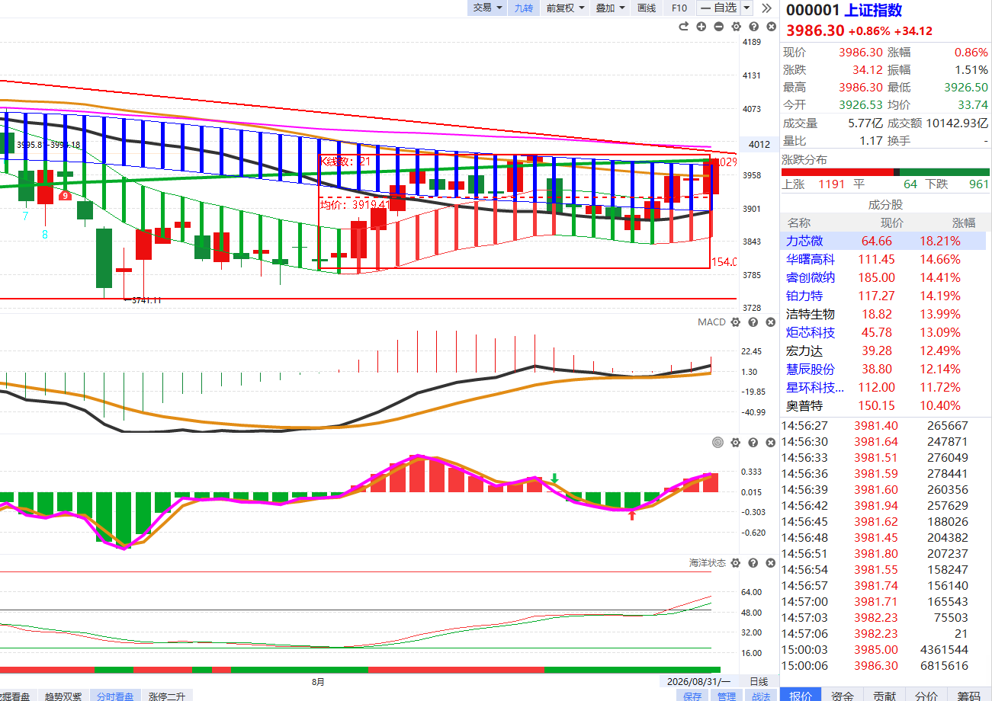This screenshot has width=992, height=701.
Task: Open 海洋状态 indicator help icon
Action: point(753,563)
